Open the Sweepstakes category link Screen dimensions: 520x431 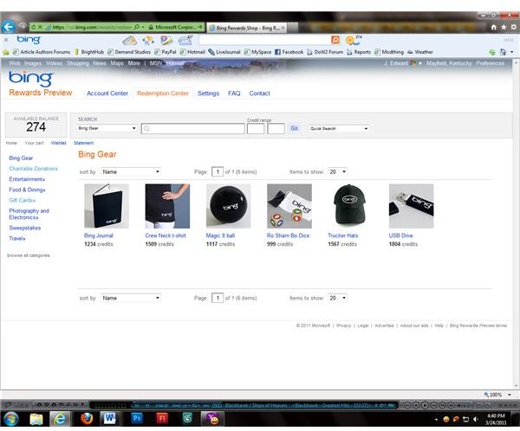point(25,228)
